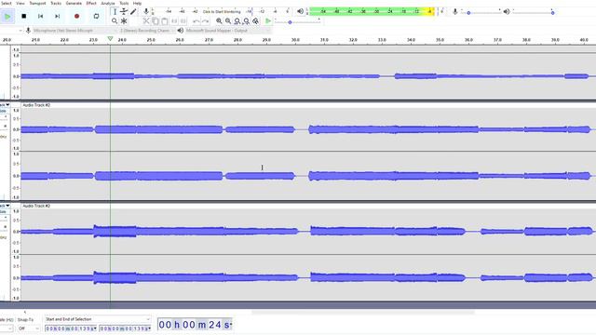
Task: Click timeline ruler at 30.0 seconds
Action: pos(295,39)
